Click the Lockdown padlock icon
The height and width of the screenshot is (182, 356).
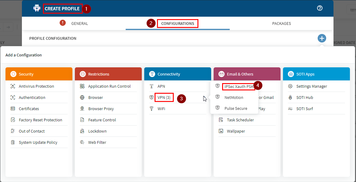tap(82, 131)
